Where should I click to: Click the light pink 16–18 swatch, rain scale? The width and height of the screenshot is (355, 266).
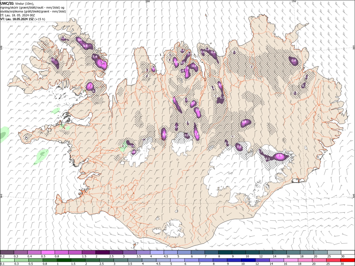pos(290,260)
